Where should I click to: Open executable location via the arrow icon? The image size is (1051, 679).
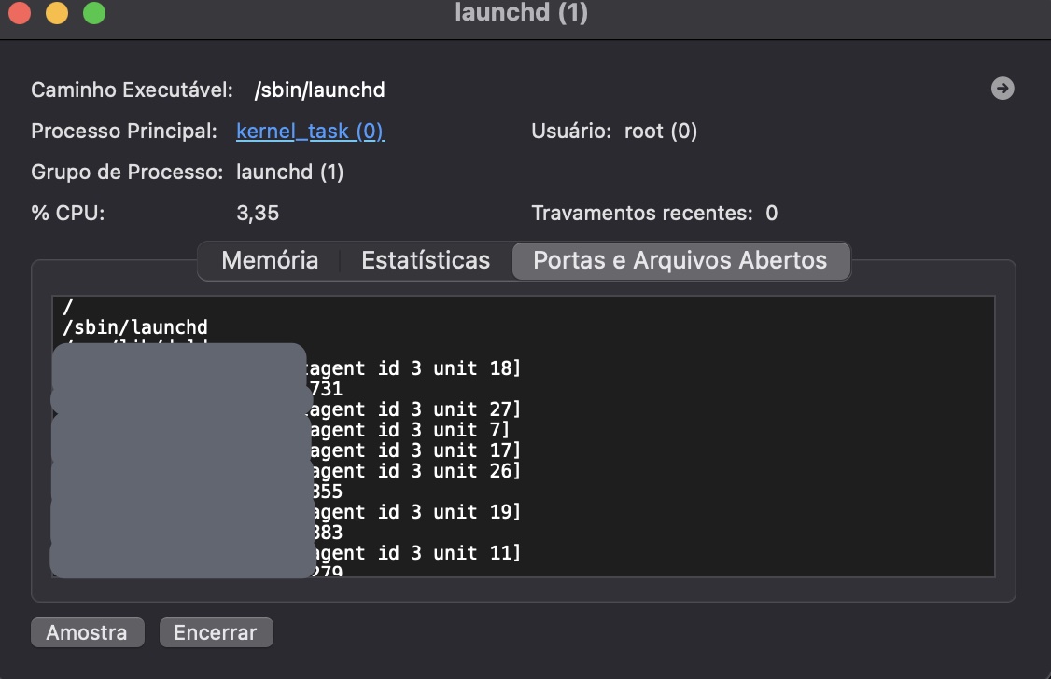(1002, 89)
